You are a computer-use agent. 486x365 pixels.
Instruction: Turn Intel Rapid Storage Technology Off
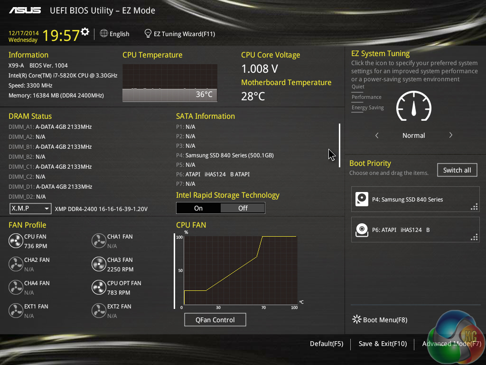pos(243,208)
